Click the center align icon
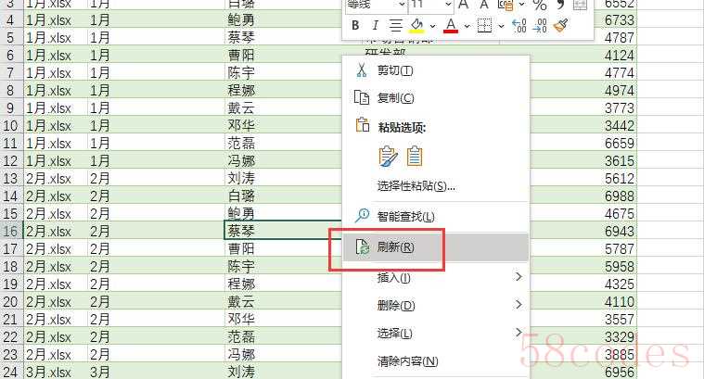The image size is (704, 379). click(x=396, y=26)
